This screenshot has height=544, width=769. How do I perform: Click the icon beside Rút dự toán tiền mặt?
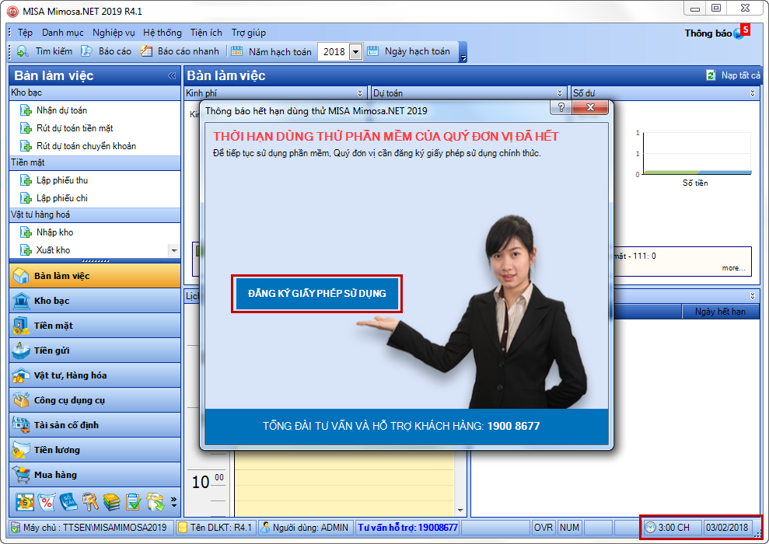[26, 128]
